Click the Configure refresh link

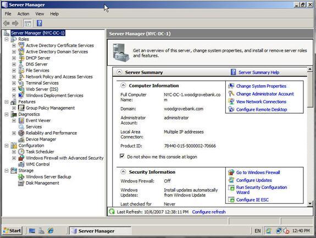pyautogui.click(x=209, y=212)
